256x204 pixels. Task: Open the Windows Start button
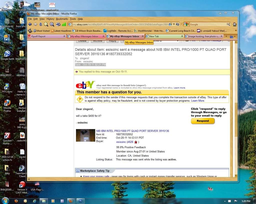[x=5, y=201]
